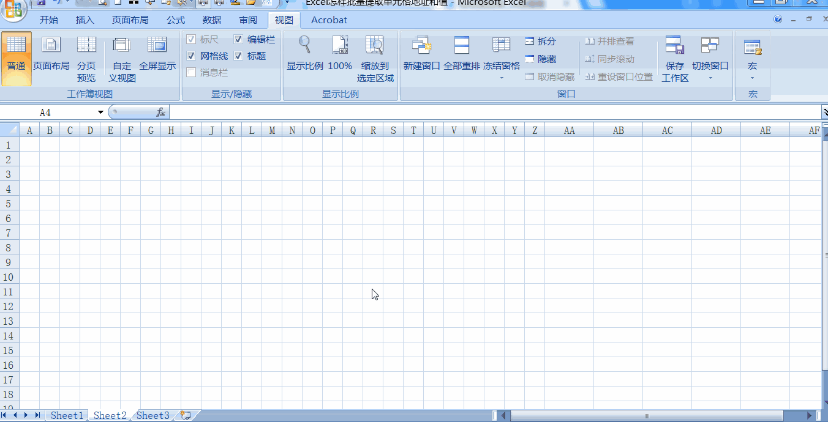Select the Sheet2 worksheet tab
This screenshot has height=422, width=828.
[x=110, y=415]
